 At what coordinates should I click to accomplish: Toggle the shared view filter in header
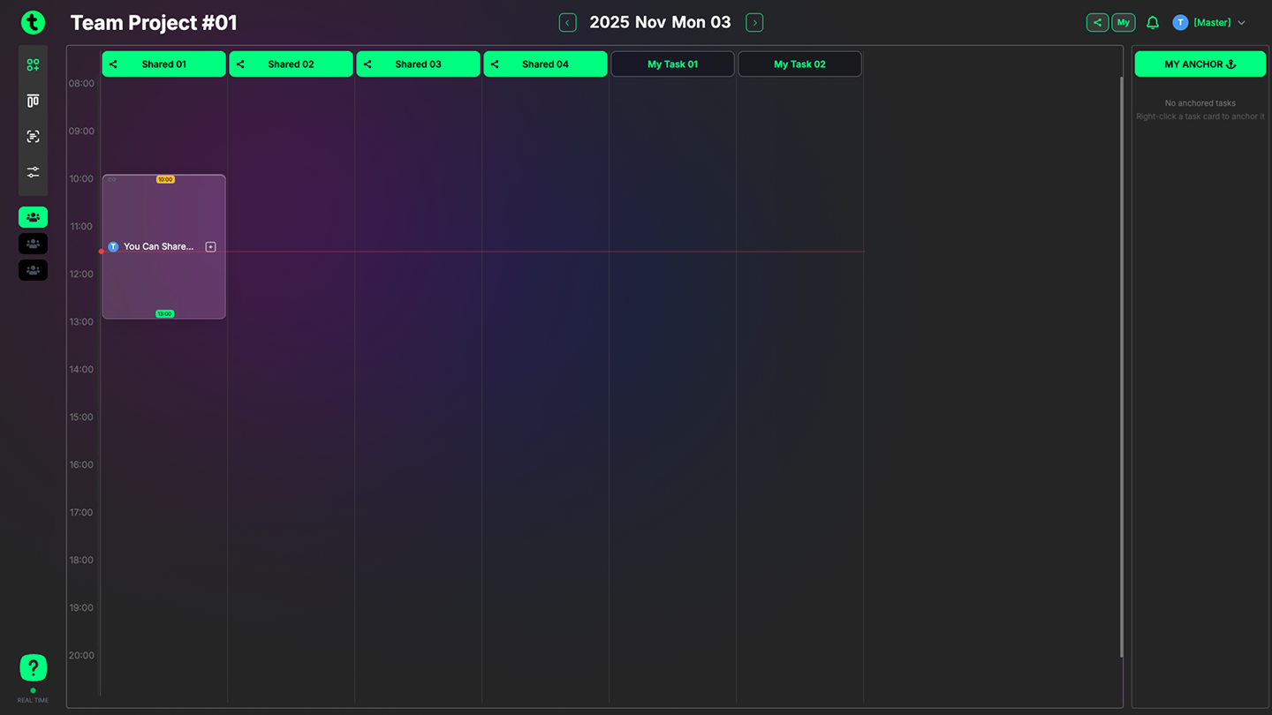point(1097,23)
